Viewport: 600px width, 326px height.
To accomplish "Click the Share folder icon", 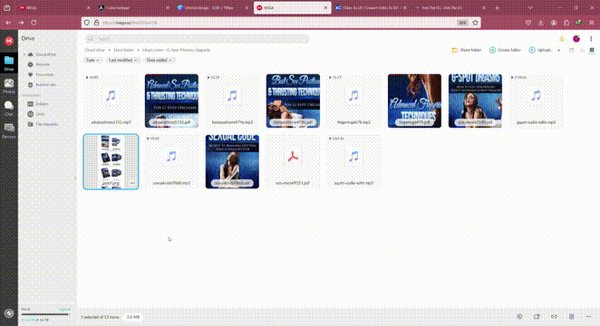I will pyautogui.click(x=455, y=50).
